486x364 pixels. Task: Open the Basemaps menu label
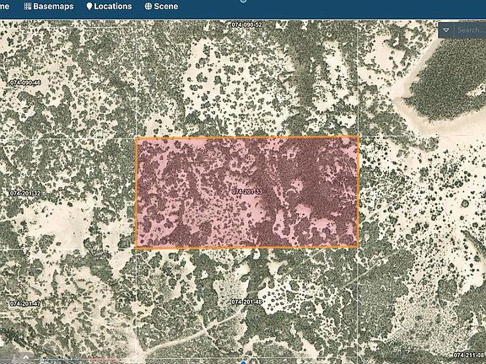coord(53,6)
